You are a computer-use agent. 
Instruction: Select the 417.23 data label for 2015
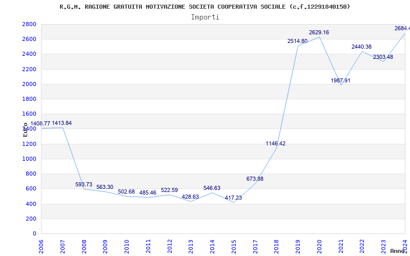tap(233, 198)
